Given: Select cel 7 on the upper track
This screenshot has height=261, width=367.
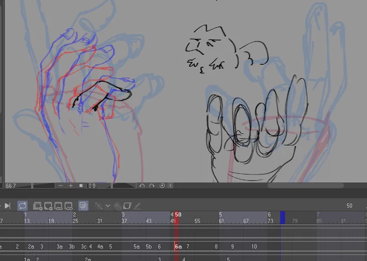Looking at the screenshot, I should pyautogui.click(x=188, y=246).
